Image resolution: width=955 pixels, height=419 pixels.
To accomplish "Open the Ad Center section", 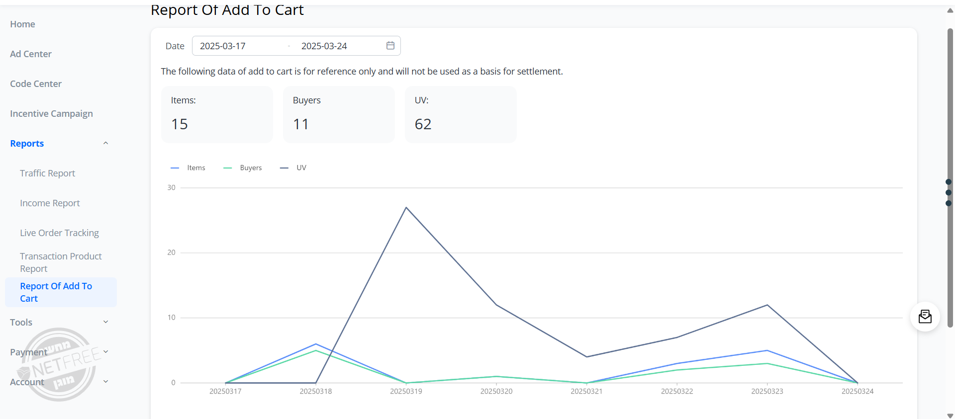I will (31, 54).
